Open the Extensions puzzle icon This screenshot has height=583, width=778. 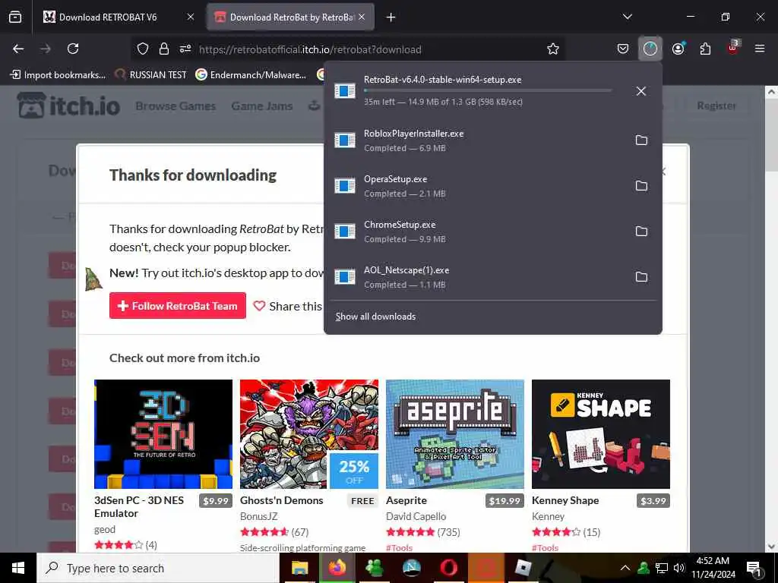tap(705, 49)
